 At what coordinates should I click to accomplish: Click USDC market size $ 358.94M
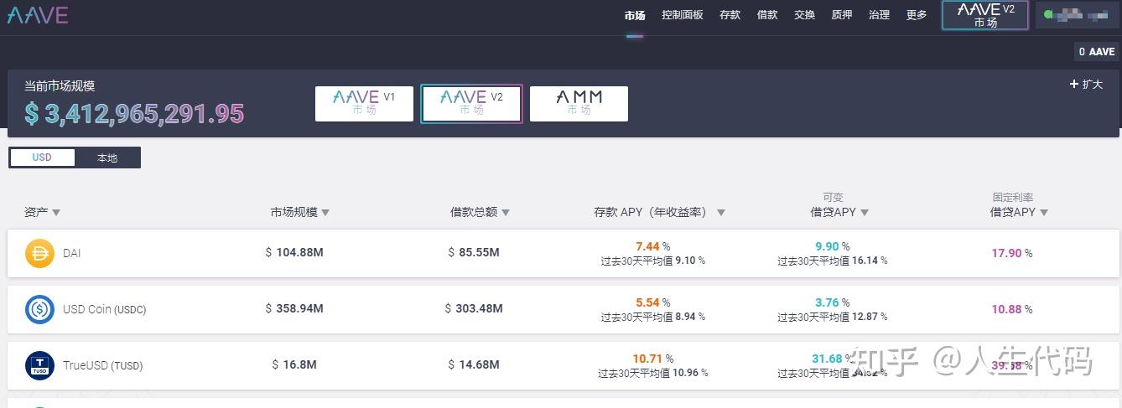point(294,308)
